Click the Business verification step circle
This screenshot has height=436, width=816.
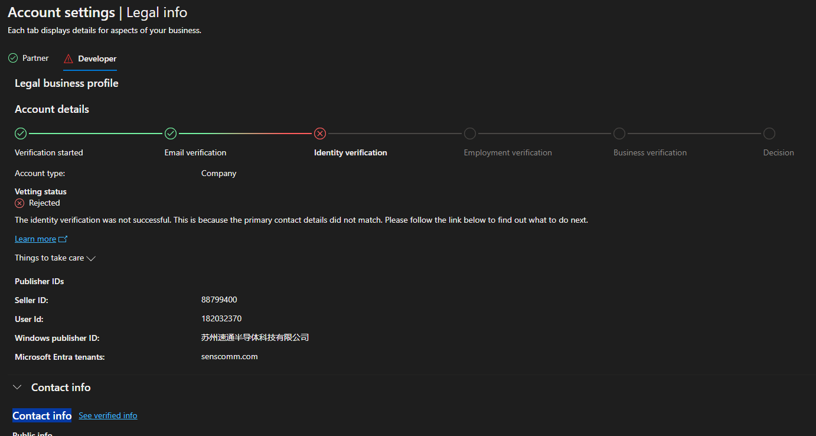pyautogui.click(x=619, y=134)
